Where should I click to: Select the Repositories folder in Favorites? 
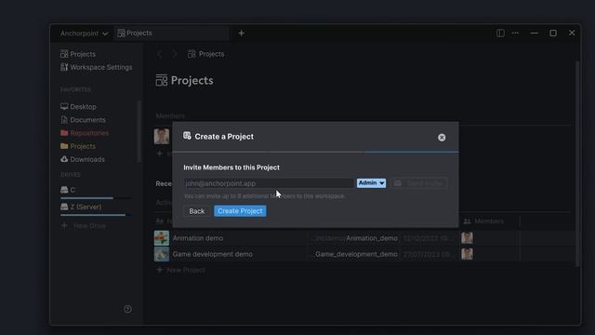point(85,133)
